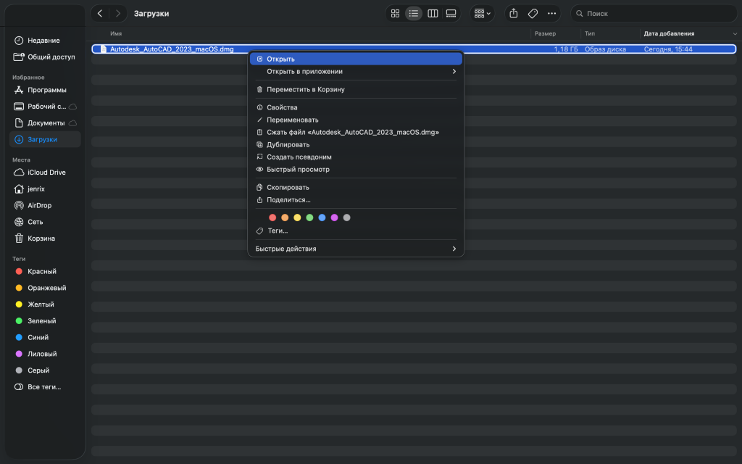Open the grouping options dropdown

[x=482, y=13]
